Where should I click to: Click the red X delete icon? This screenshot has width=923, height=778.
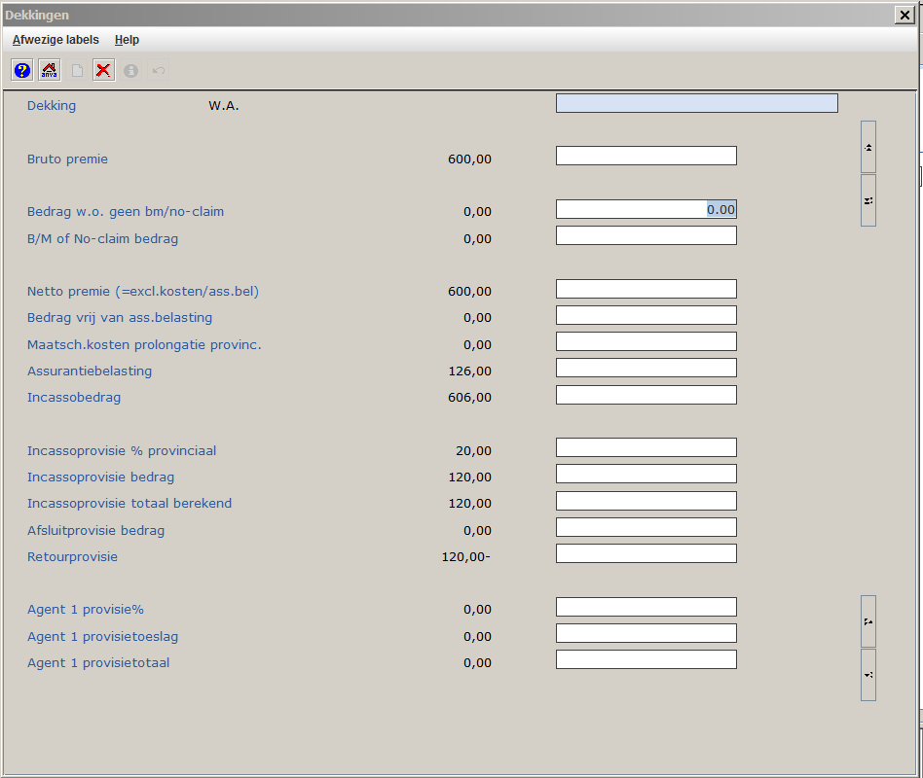pyautogui.click(x=103, y=70)
